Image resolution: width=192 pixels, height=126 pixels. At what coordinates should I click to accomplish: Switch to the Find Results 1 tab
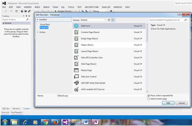[17, 113]
